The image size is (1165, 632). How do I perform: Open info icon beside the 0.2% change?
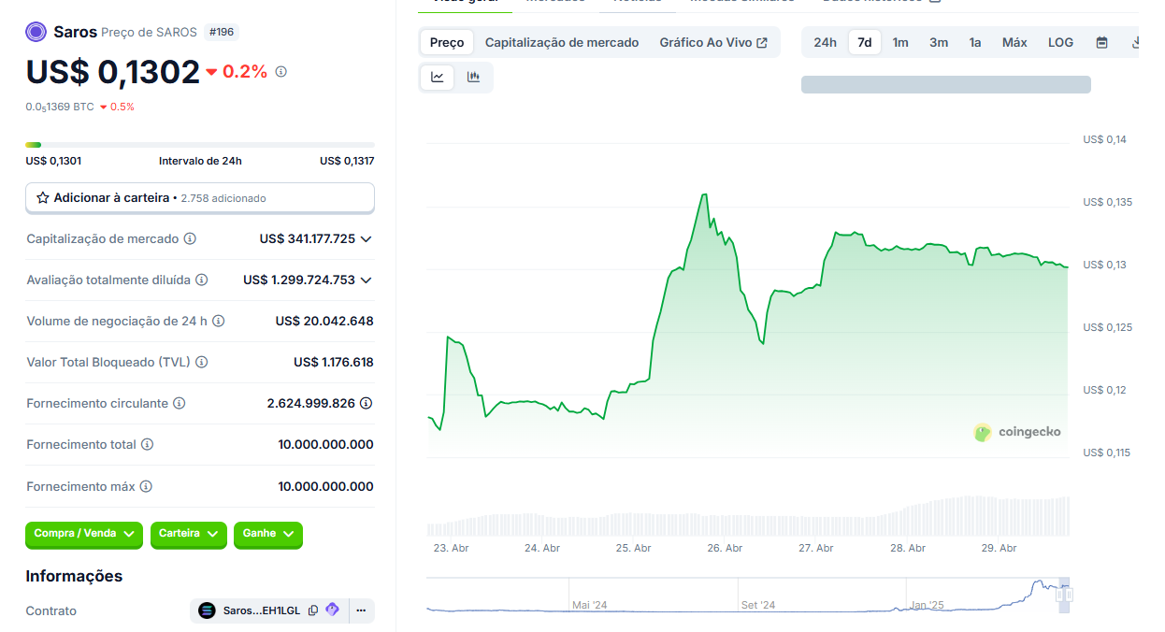[281, 71]
